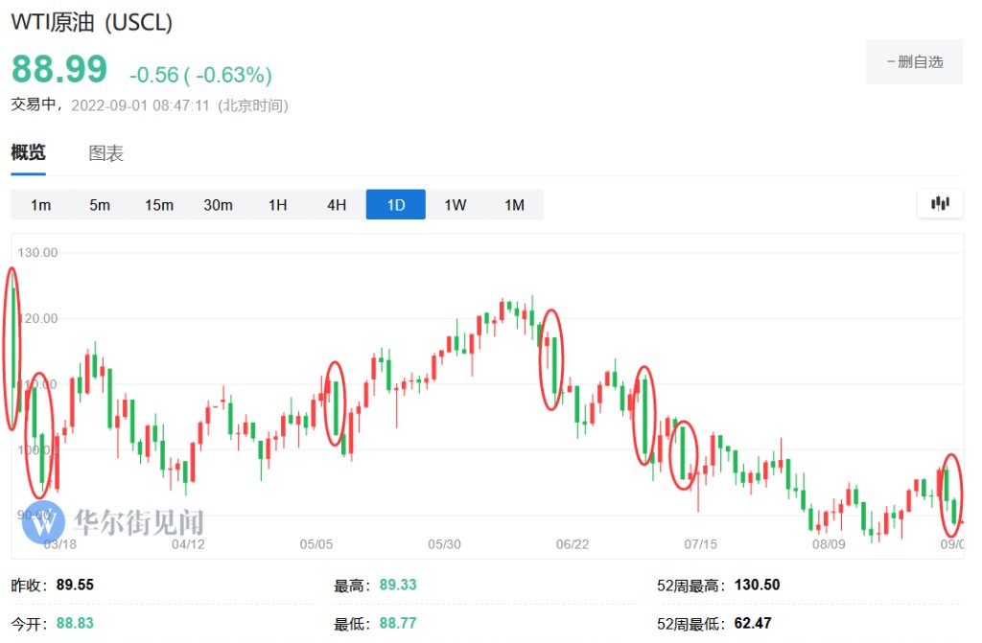Click the candlestick chart type icon
Viewport: 982px width, 643px height.
click(940, 203)
